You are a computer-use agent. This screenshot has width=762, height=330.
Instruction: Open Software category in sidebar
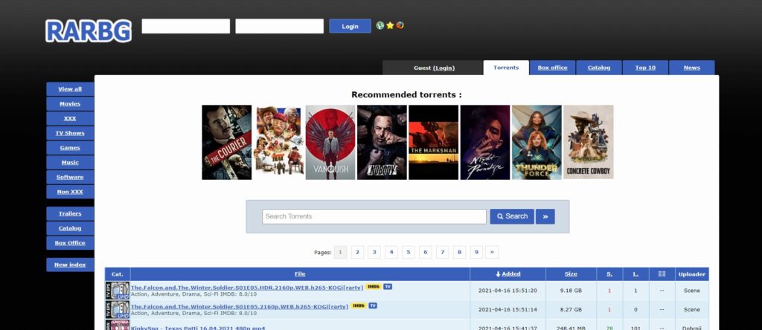pyautogui.click(x=70, y=177)
